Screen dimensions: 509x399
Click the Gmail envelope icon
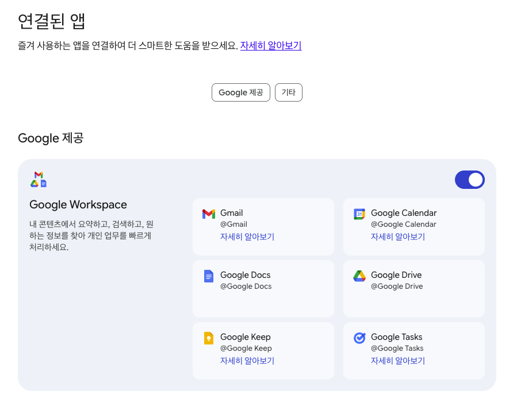point(208,214)
